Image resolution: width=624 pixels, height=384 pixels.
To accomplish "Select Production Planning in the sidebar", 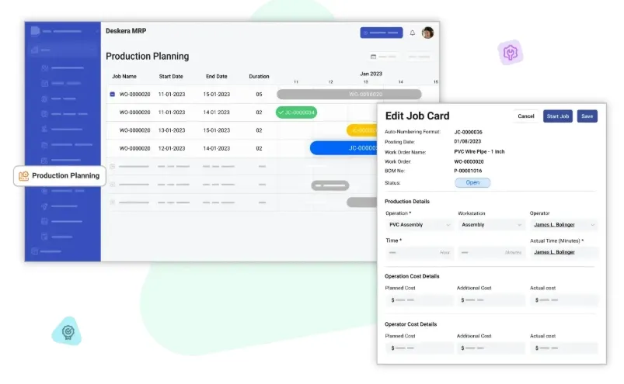I will [x=60, y=175].
